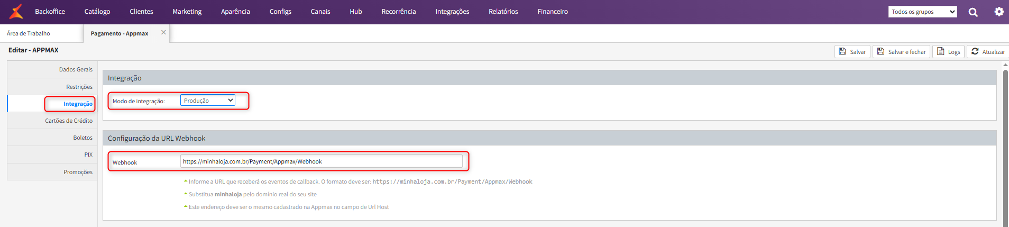Open the Recorrência menu
Viewport: 1009px width, 227px height.
pyautogui.click(x=399, y=11)
